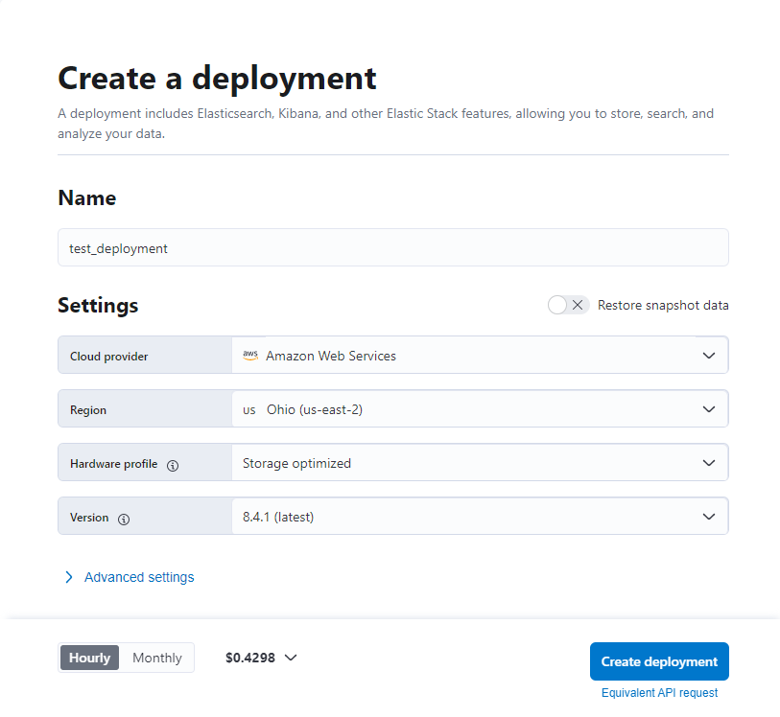Click the Advanced settings chevron arrow
This screenshot has width=780, height=717.
(69, 577)
